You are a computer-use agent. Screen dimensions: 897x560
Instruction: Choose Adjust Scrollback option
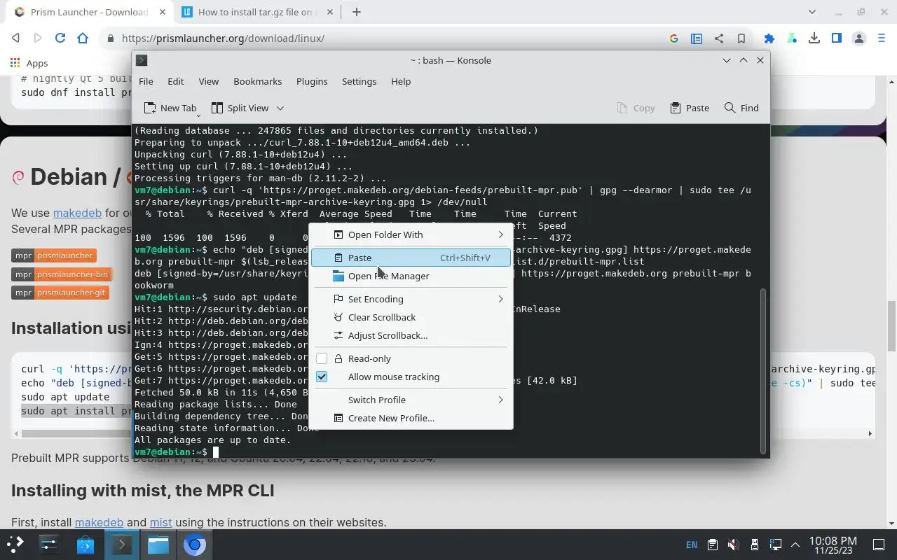pyautogui.click(x=411, y=335)
